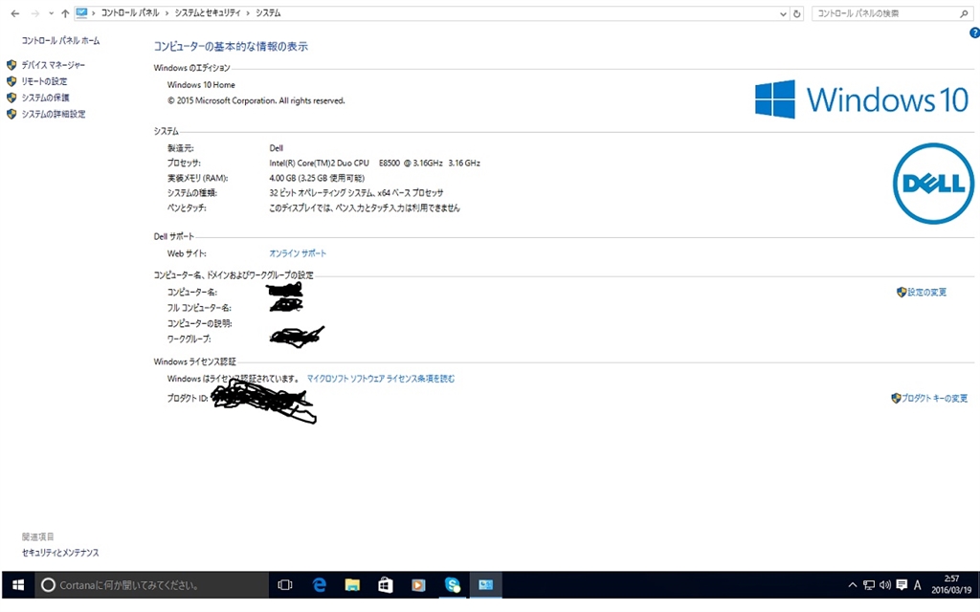Viewport: 980px width, 612px height.
Task: Click shield icon beside 設定の変更
Action: (902, 293)
